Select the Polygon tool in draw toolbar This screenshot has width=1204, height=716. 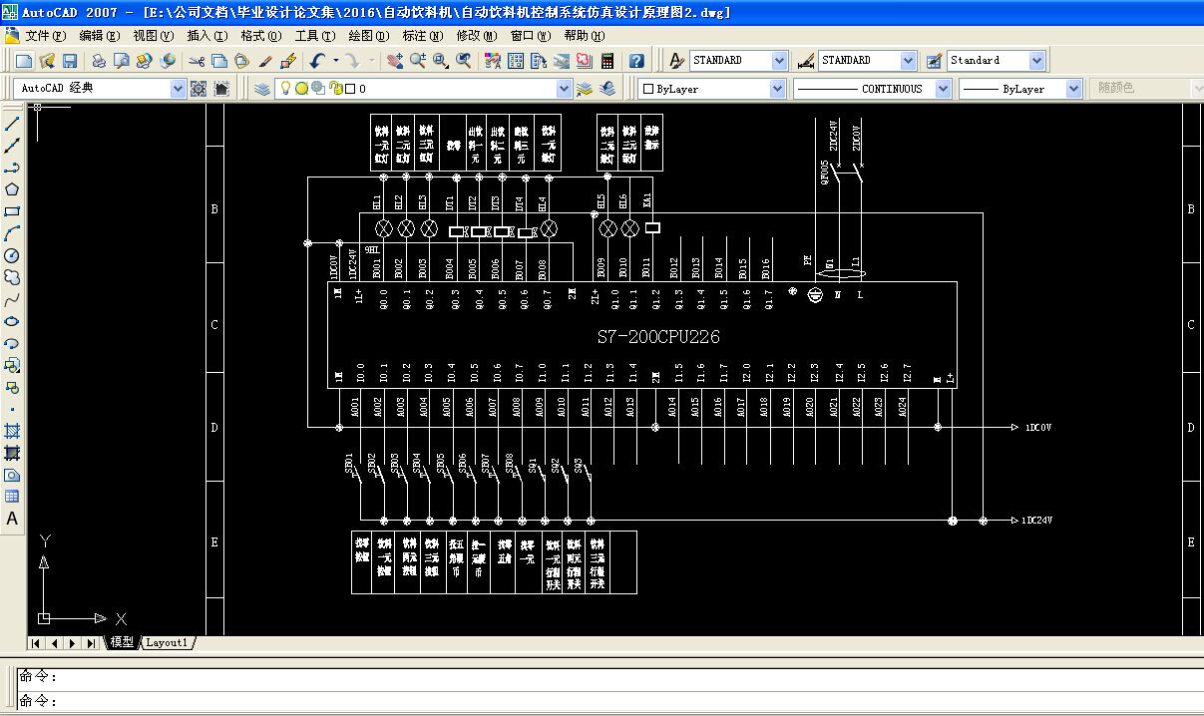pos(12,189)
